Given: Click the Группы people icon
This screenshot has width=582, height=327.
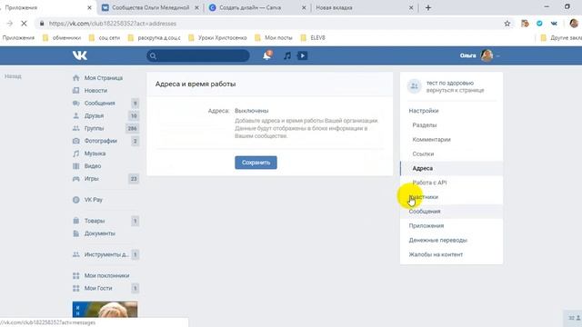Looking at the screenshot, I should pos(76,128).
